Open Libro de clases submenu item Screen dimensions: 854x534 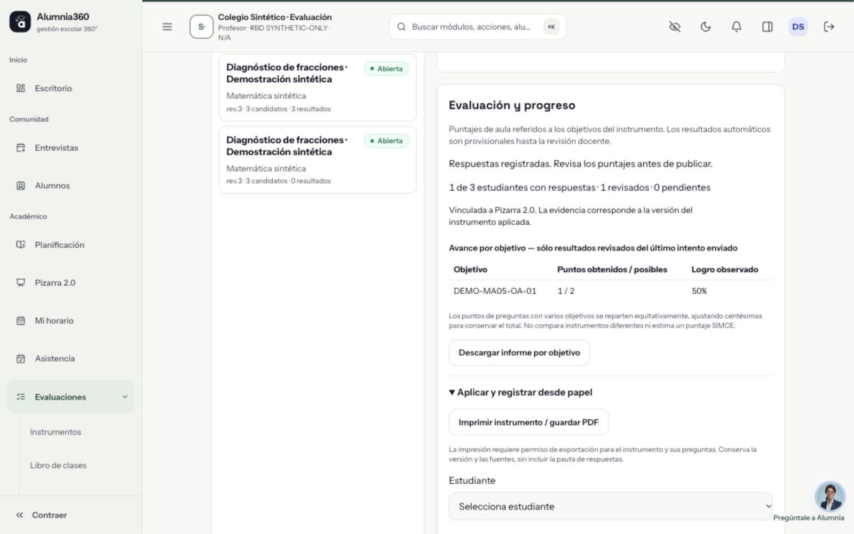[58, 466]
